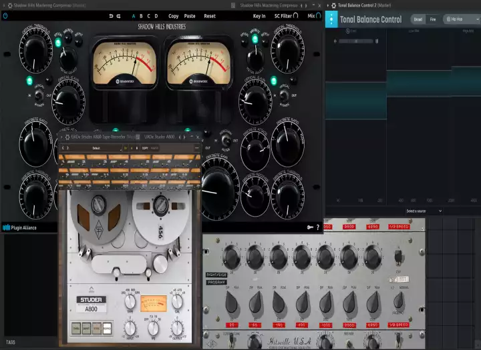Image resolution: width=481 pixels, height=350 pixels.
Task: Select preset slot C
Action: (x=149, y=16)
